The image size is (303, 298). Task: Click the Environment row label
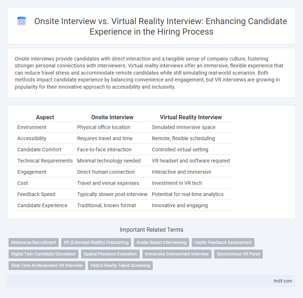coord(32,127)
